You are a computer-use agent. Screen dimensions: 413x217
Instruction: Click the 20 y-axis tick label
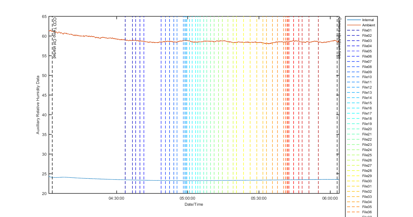pos(44,194)
